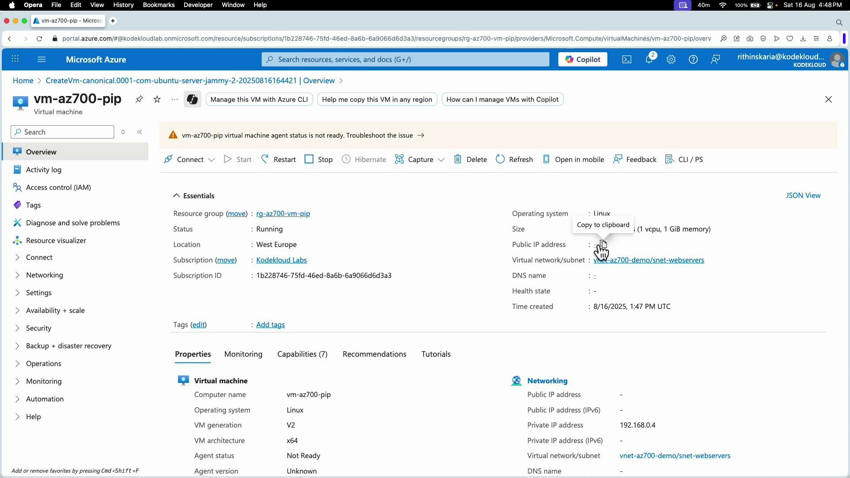Open portal settings via the gear icon

coord(671,59)
